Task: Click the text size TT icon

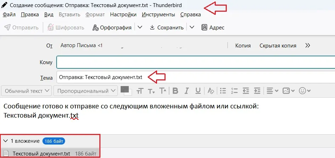Action: point(140,91)
